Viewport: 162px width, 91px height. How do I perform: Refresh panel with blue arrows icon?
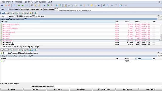[14, 5]
